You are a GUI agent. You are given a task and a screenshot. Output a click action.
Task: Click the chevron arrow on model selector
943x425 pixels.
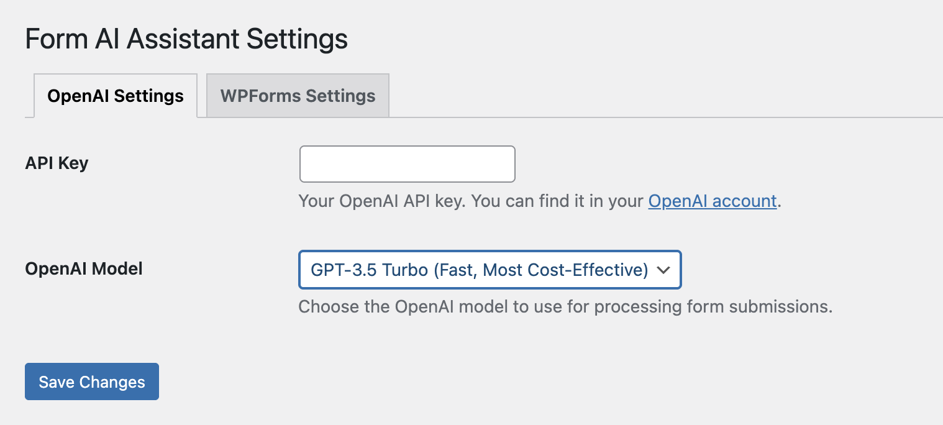pyautogui.click(x=663, y=270)
